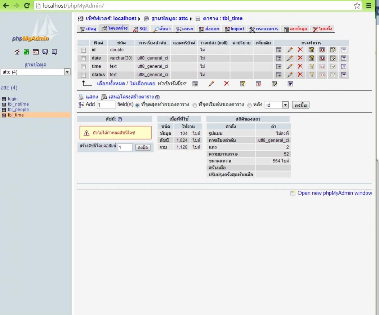This screenshot has height=315, width=379.
Task: Click Go button next to Add fields
Action: pos(300,105)
